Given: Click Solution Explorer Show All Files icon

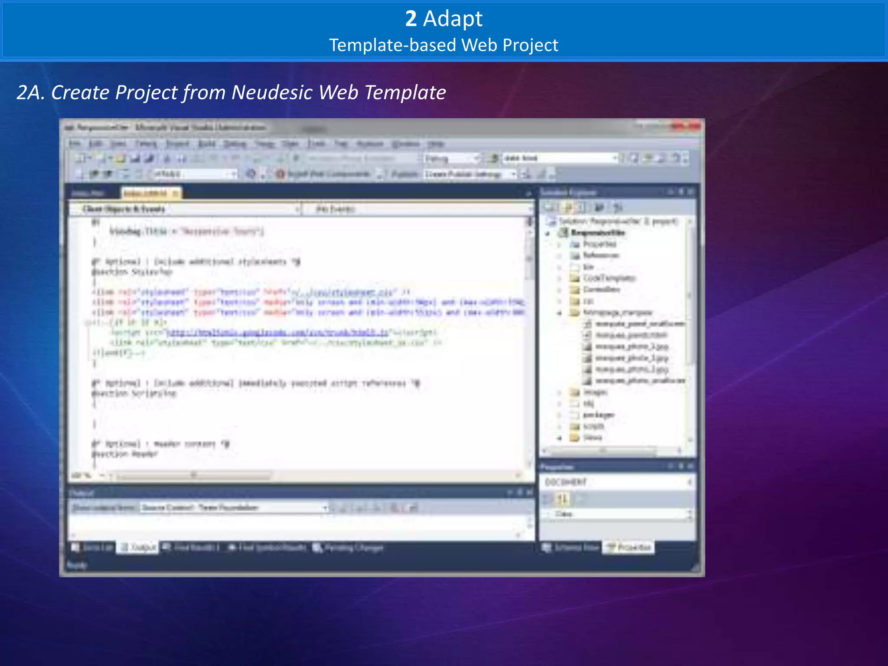Looking at the screenshot, I should (x=568, y=207).
